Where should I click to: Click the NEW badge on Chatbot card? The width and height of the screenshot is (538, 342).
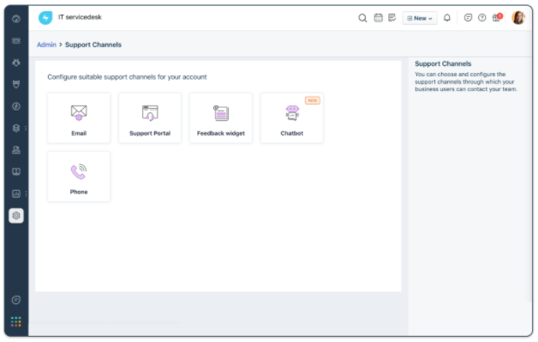coord(312,100)
